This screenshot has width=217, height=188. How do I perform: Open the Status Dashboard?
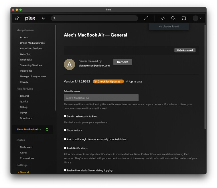click(26, 147)
